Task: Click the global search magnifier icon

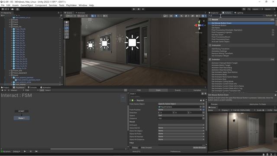Action: pos(249,9)
